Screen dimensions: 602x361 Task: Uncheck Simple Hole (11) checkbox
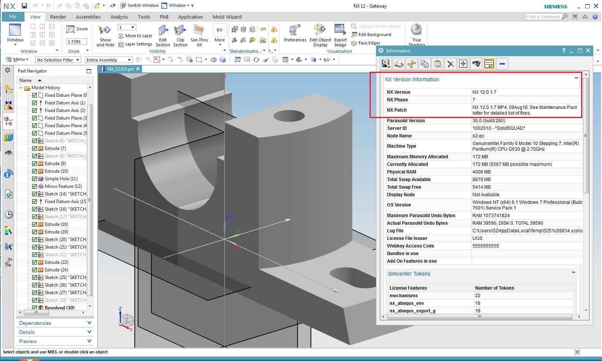point(35,179)
